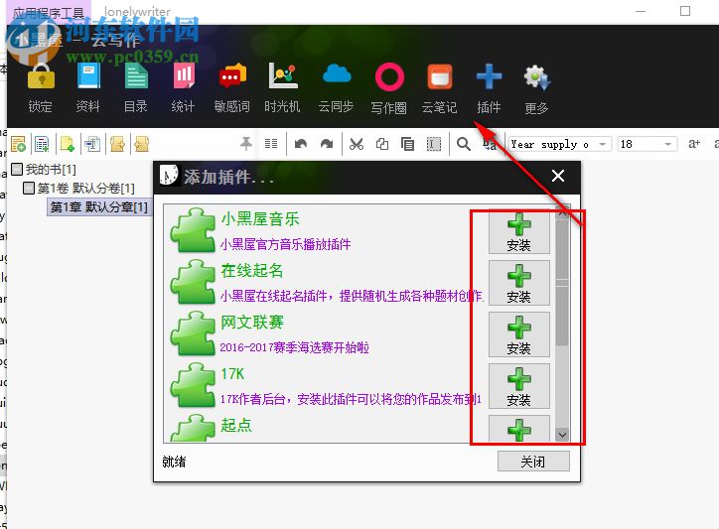Install the 网文联赛 plugin
The image size is (719, 529).
tap(519, 334)
